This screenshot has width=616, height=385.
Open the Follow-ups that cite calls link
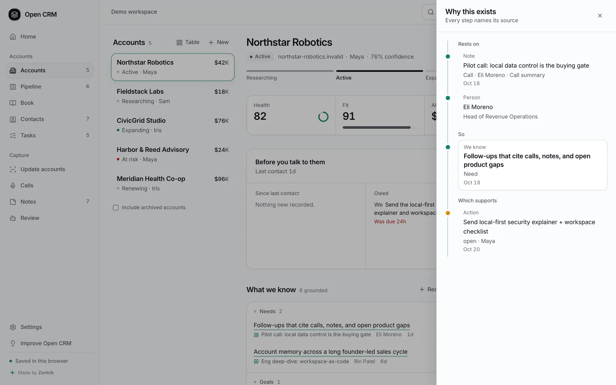click(x=331, y=325)
